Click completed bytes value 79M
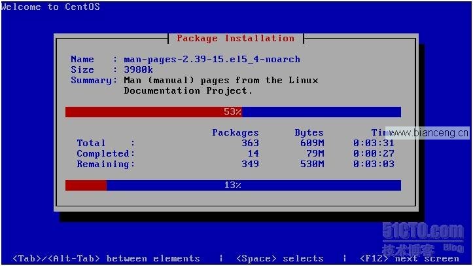The image size is (473, 266). [x=315, y=153]
